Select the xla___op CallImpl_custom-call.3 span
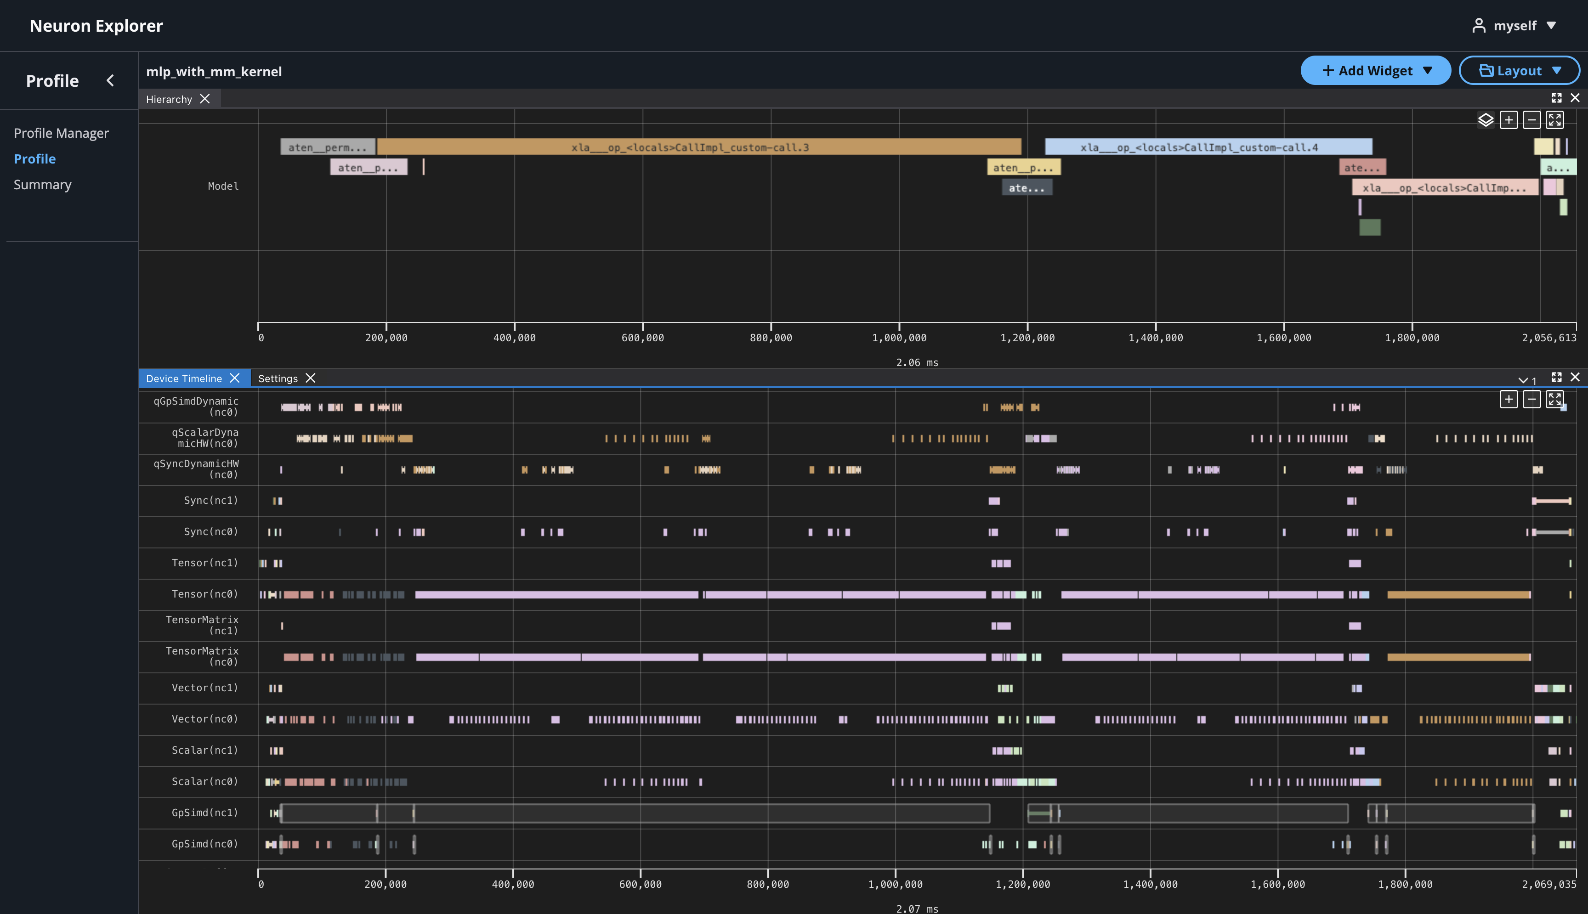The image size is (1588, 914). tap(691, 146)
